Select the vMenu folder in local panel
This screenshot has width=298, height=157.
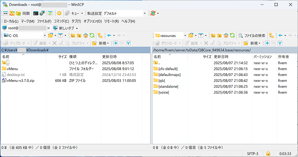(12, 69)
